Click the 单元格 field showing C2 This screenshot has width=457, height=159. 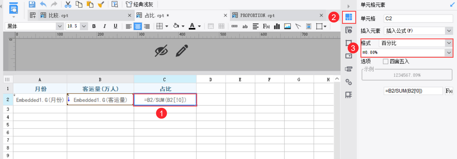tap(418, 18)
